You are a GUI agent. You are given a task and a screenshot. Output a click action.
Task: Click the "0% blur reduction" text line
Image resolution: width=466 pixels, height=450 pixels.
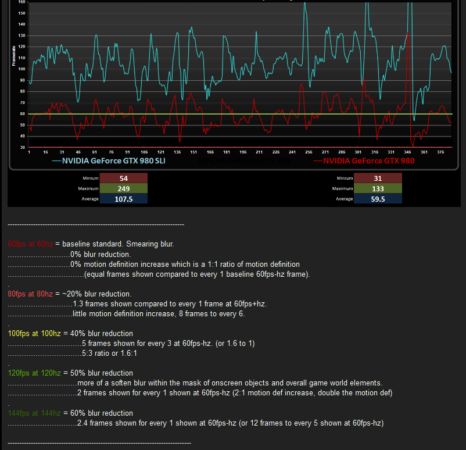coord(101,255)
